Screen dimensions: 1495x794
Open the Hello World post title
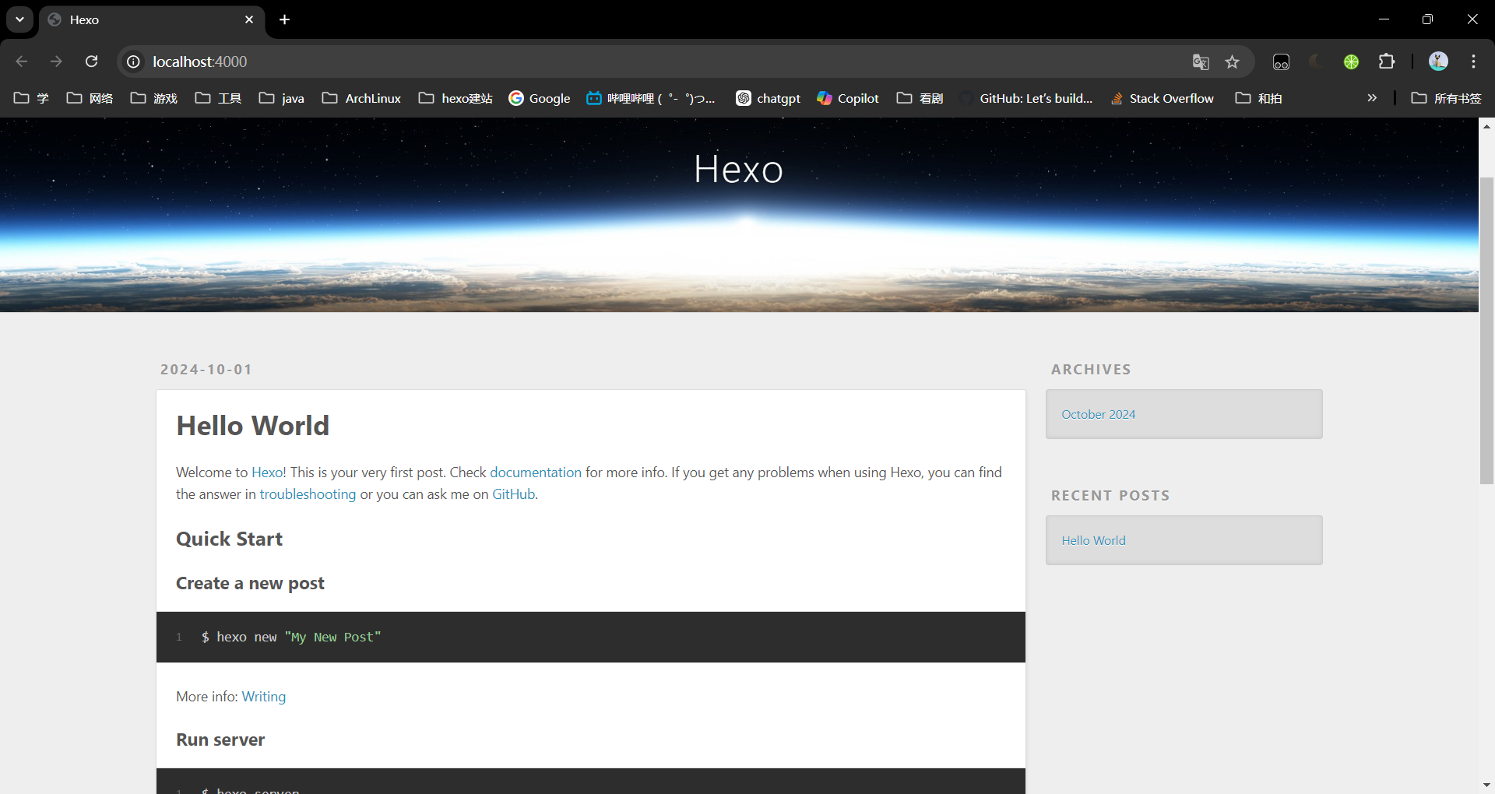click(253, 426)
